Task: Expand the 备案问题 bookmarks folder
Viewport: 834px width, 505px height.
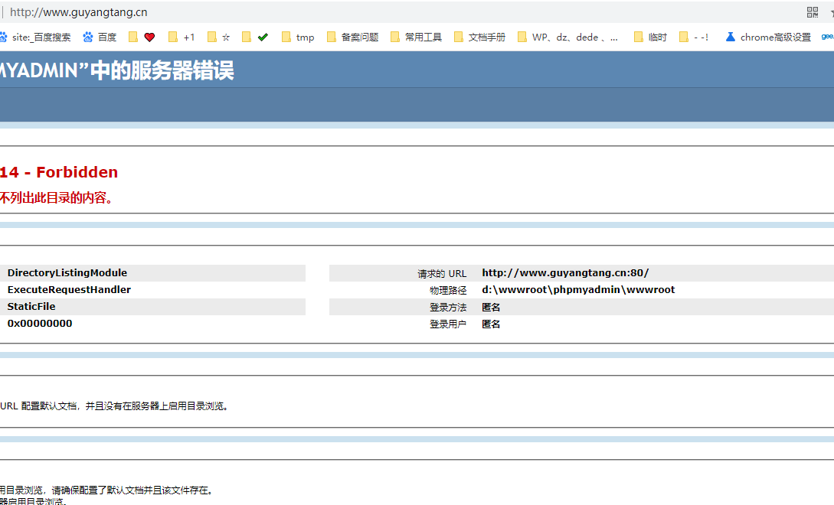Action: (x=353, y=36)
